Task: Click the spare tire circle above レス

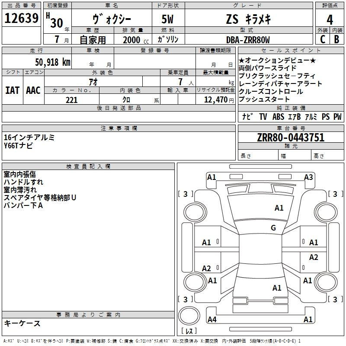Action: (x=189, y=315)
